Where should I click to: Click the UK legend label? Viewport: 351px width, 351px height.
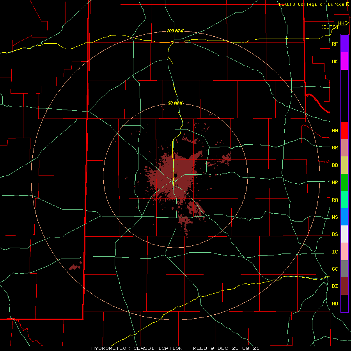coord(335,62)
